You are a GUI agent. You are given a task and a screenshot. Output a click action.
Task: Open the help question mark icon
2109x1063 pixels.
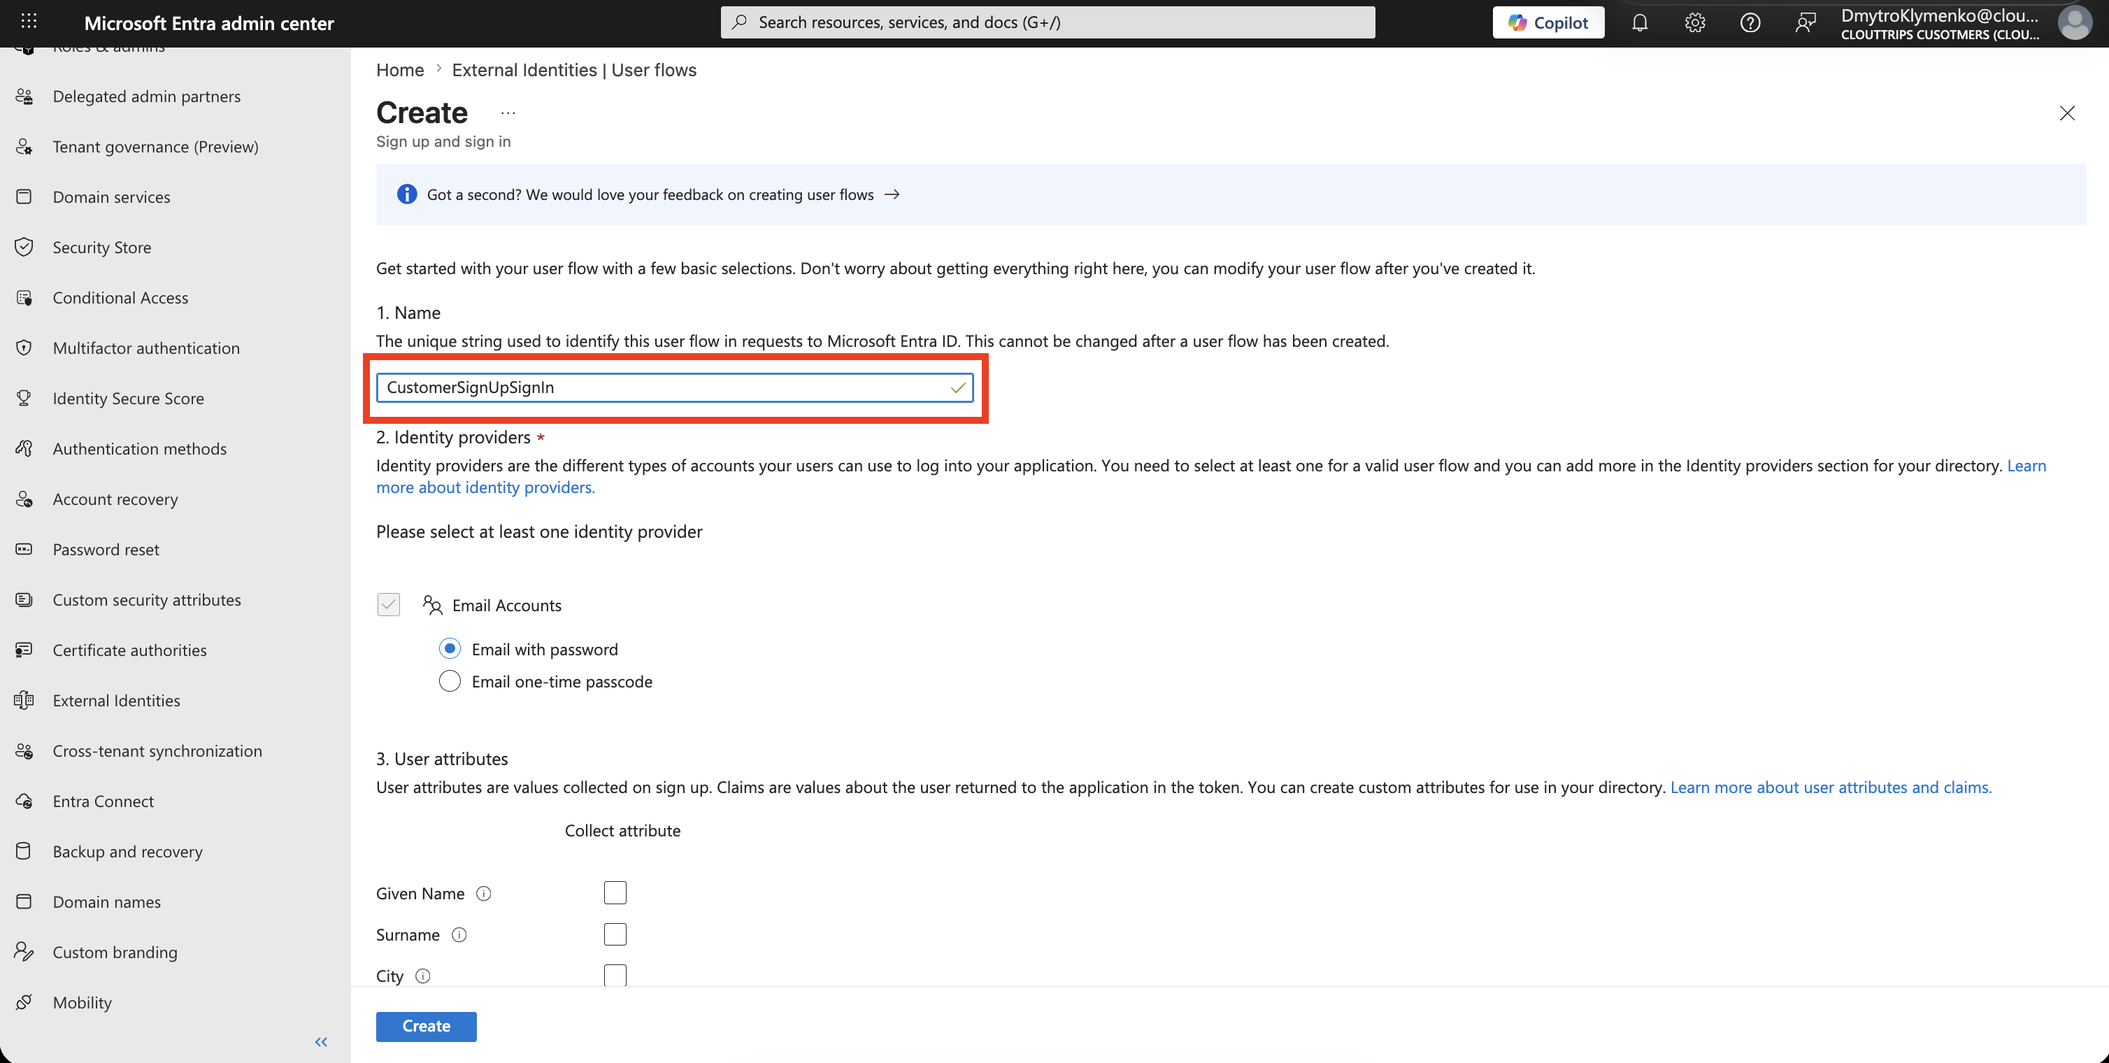pyautogui.click(x=1750, y=23)
